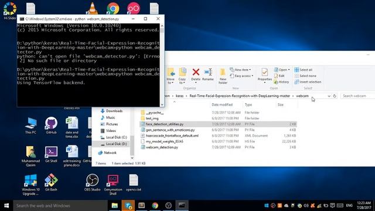Open the OBS Studio desktop shortcut

click(93, 183)
